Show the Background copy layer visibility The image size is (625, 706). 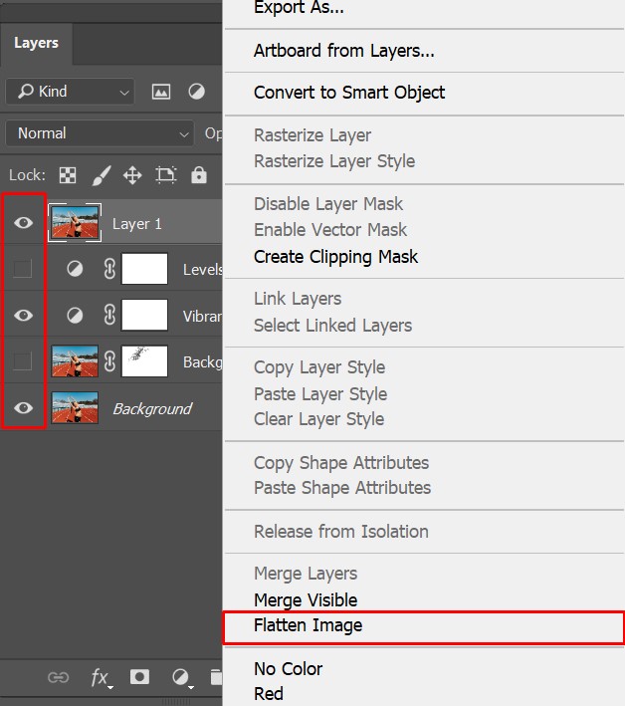[x=23, y=361]
